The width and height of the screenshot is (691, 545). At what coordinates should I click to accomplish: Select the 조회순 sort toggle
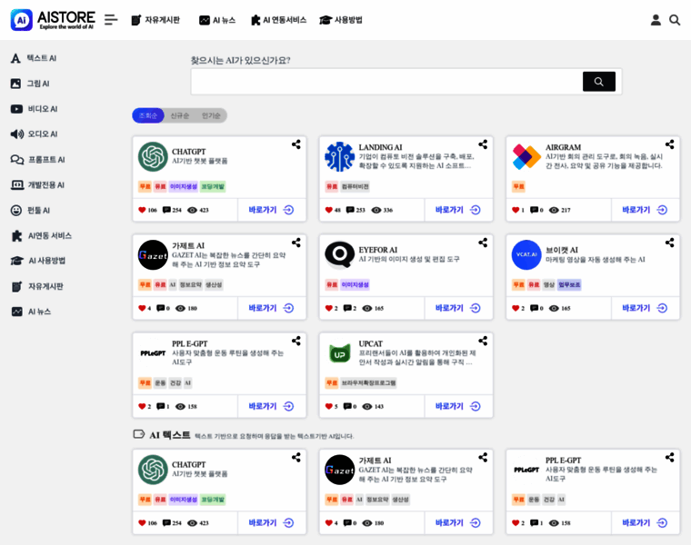coord(148,115)
